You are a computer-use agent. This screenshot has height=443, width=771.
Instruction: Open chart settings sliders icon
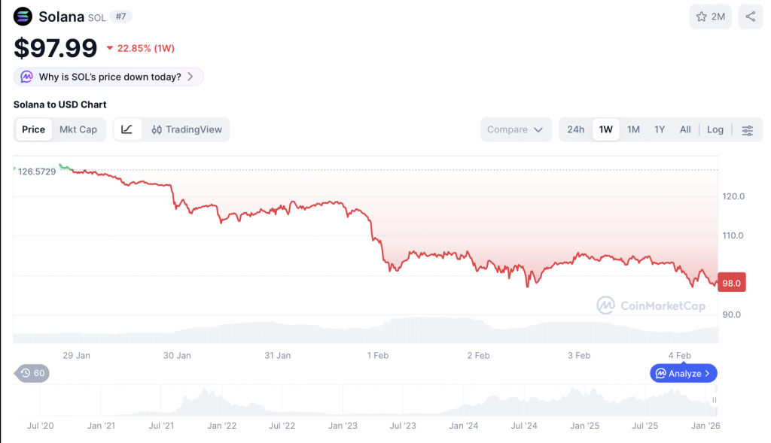pyautogui.click(x=747, y=130)
